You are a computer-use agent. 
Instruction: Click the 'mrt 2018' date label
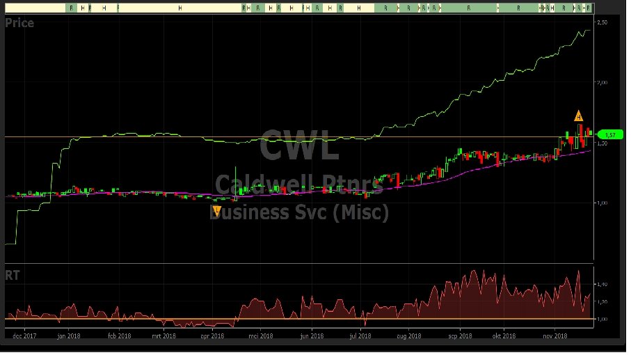coord(163,336)
